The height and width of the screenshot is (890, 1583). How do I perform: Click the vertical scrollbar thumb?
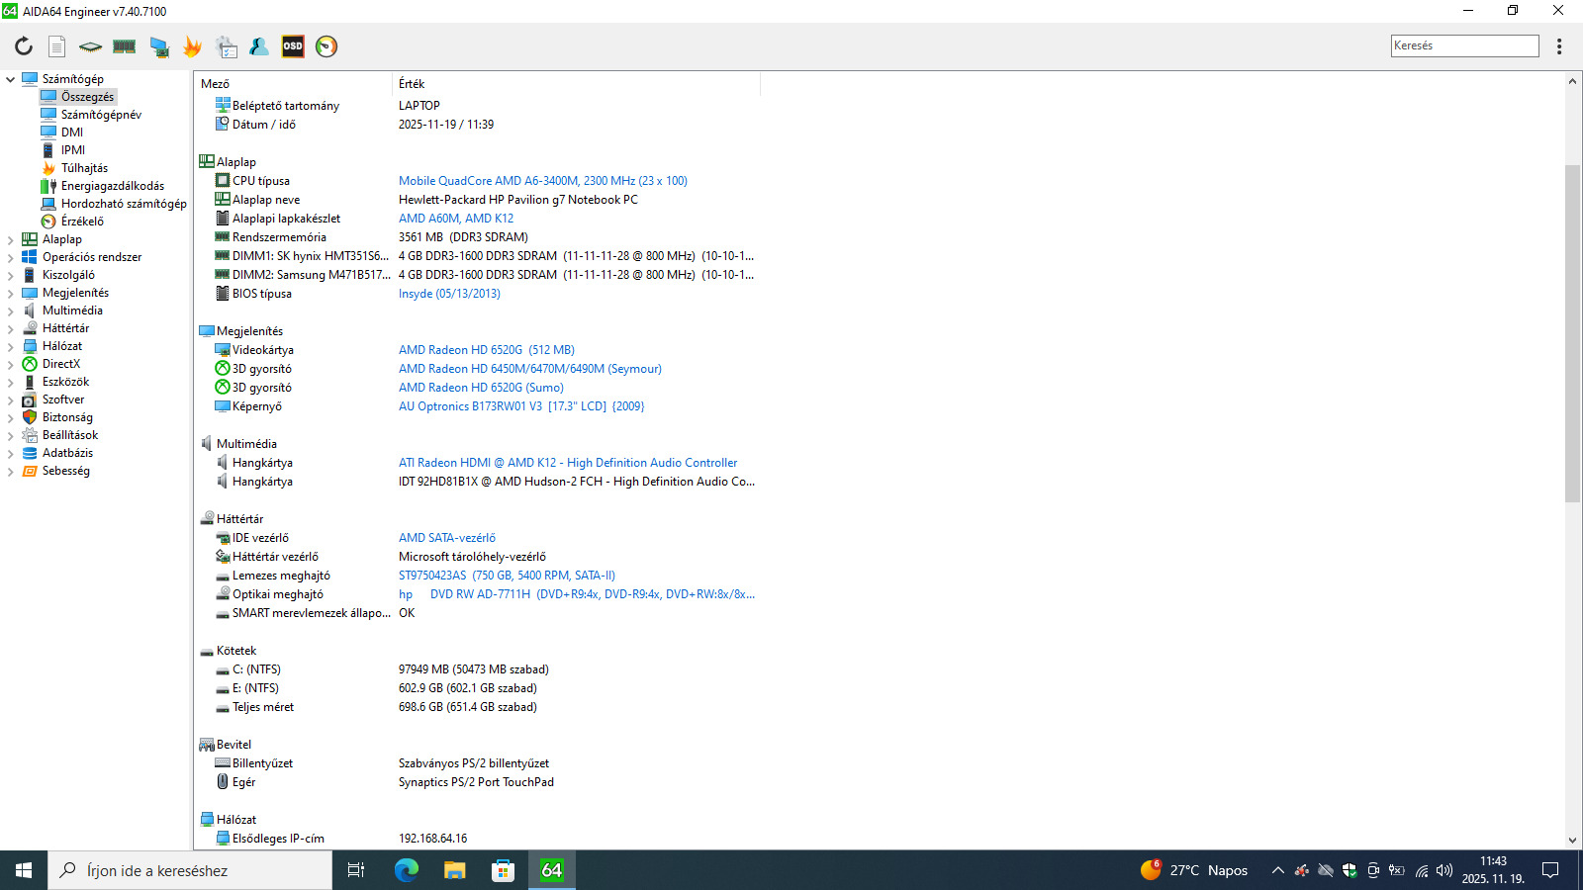[1572, 333]
